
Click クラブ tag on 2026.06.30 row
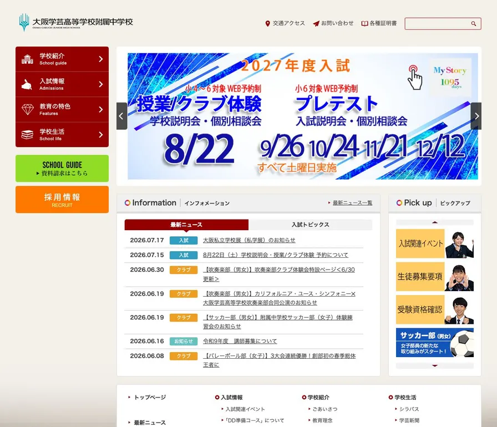point(184,270)
